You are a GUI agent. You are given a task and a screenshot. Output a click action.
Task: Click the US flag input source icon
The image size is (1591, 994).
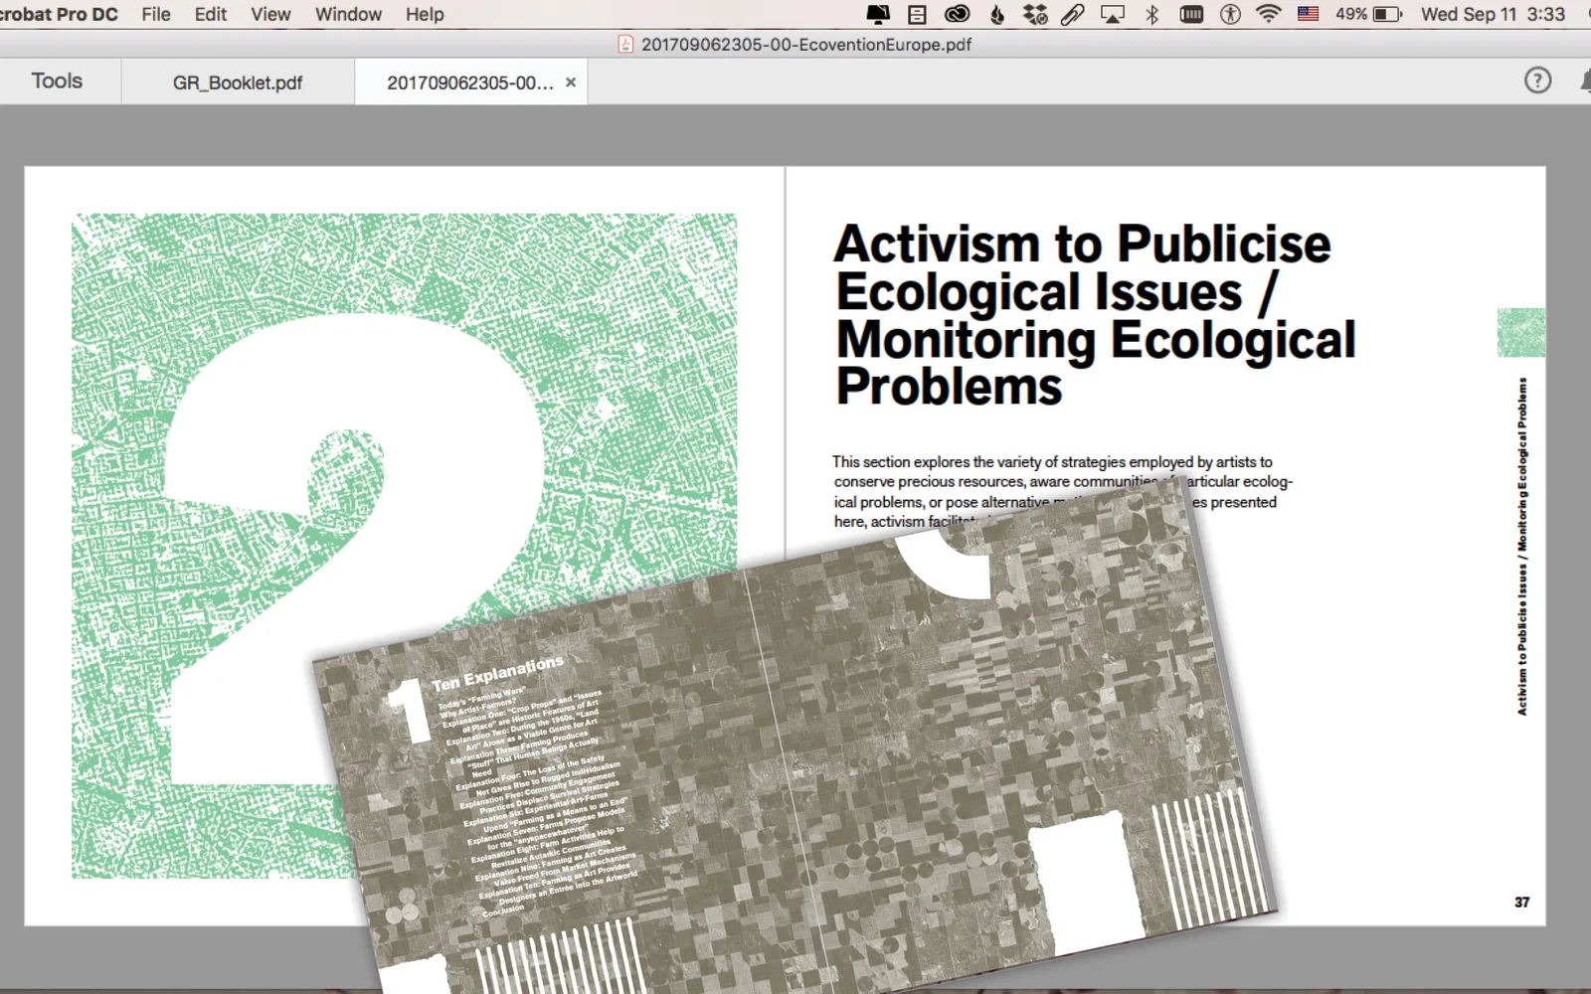click(x=1308, y=14)
